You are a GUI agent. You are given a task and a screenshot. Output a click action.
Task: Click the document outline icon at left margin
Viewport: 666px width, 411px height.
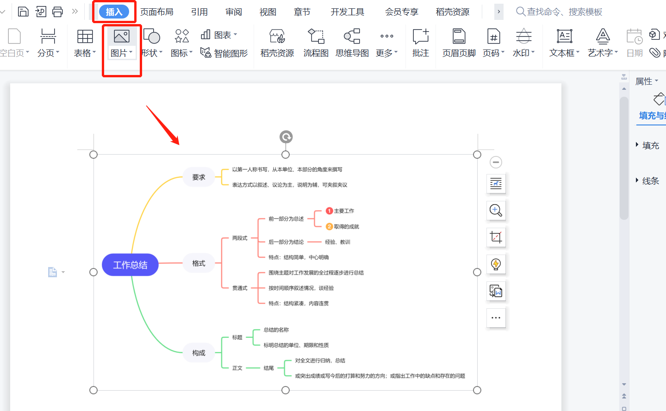tap(52, 272)
